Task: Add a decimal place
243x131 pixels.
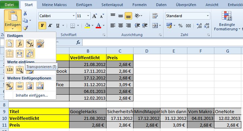Action: (199, 26)
